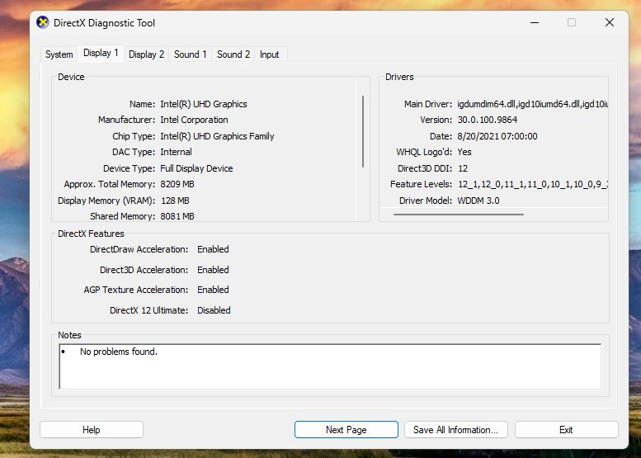This screenshot has height=458, width=641.
Task: Click the DAC Type value Internal
Action: click(x=176, y=152)
